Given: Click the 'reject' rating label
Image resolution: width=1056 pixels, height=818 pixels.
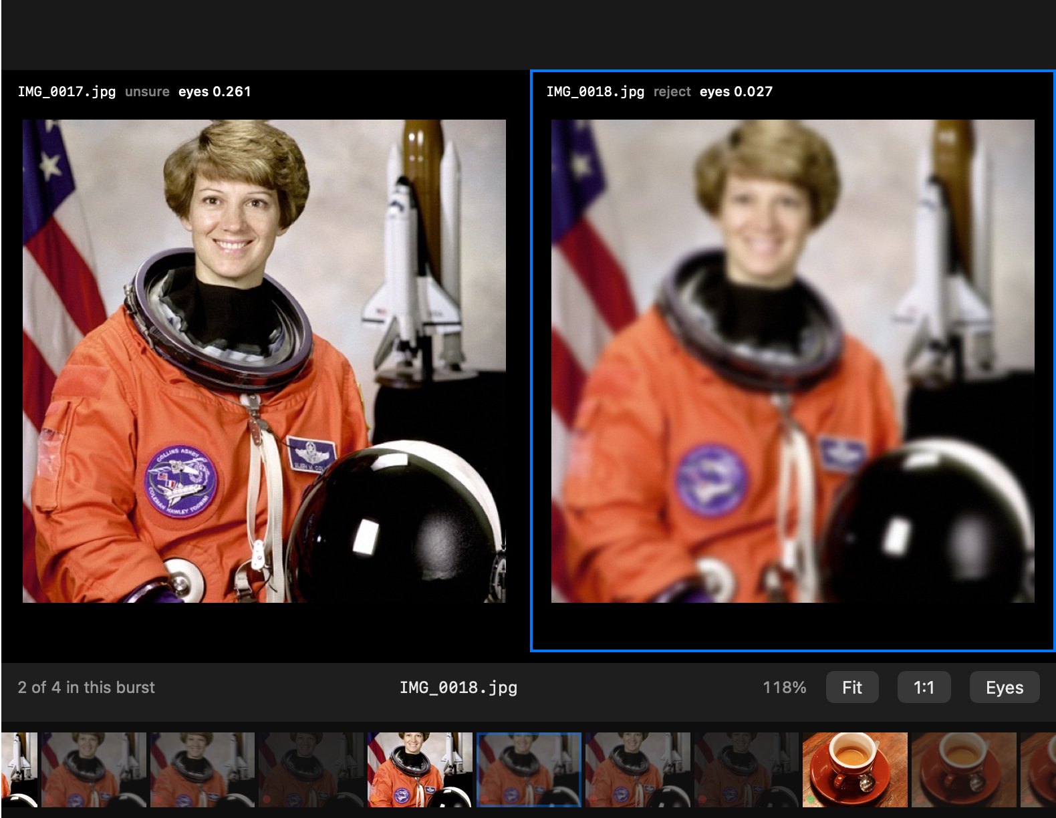Looking at the screenshot, I should point(672,92).
